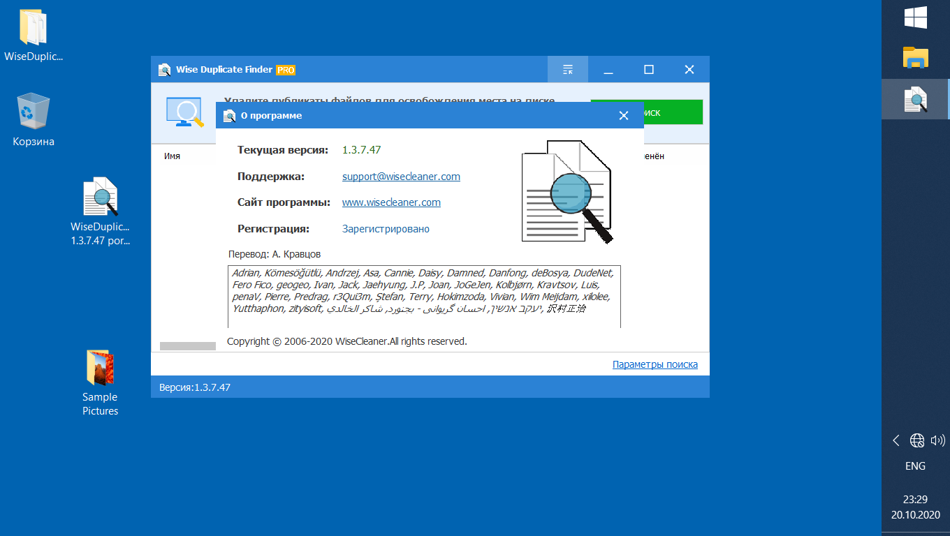
Task: Click the Copyright © 2006-2020 WiseCleaner line
Action: [347, 341]
